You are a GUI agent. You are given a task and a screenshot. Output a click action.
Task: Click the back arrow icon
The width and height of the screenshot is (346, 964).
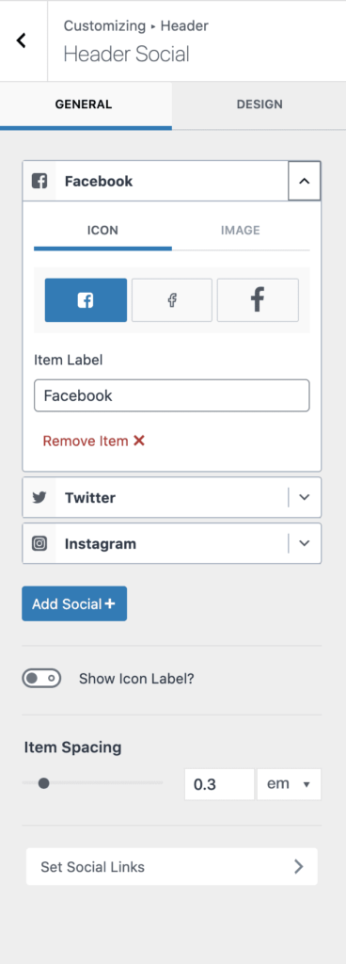[x=22, y=41]
